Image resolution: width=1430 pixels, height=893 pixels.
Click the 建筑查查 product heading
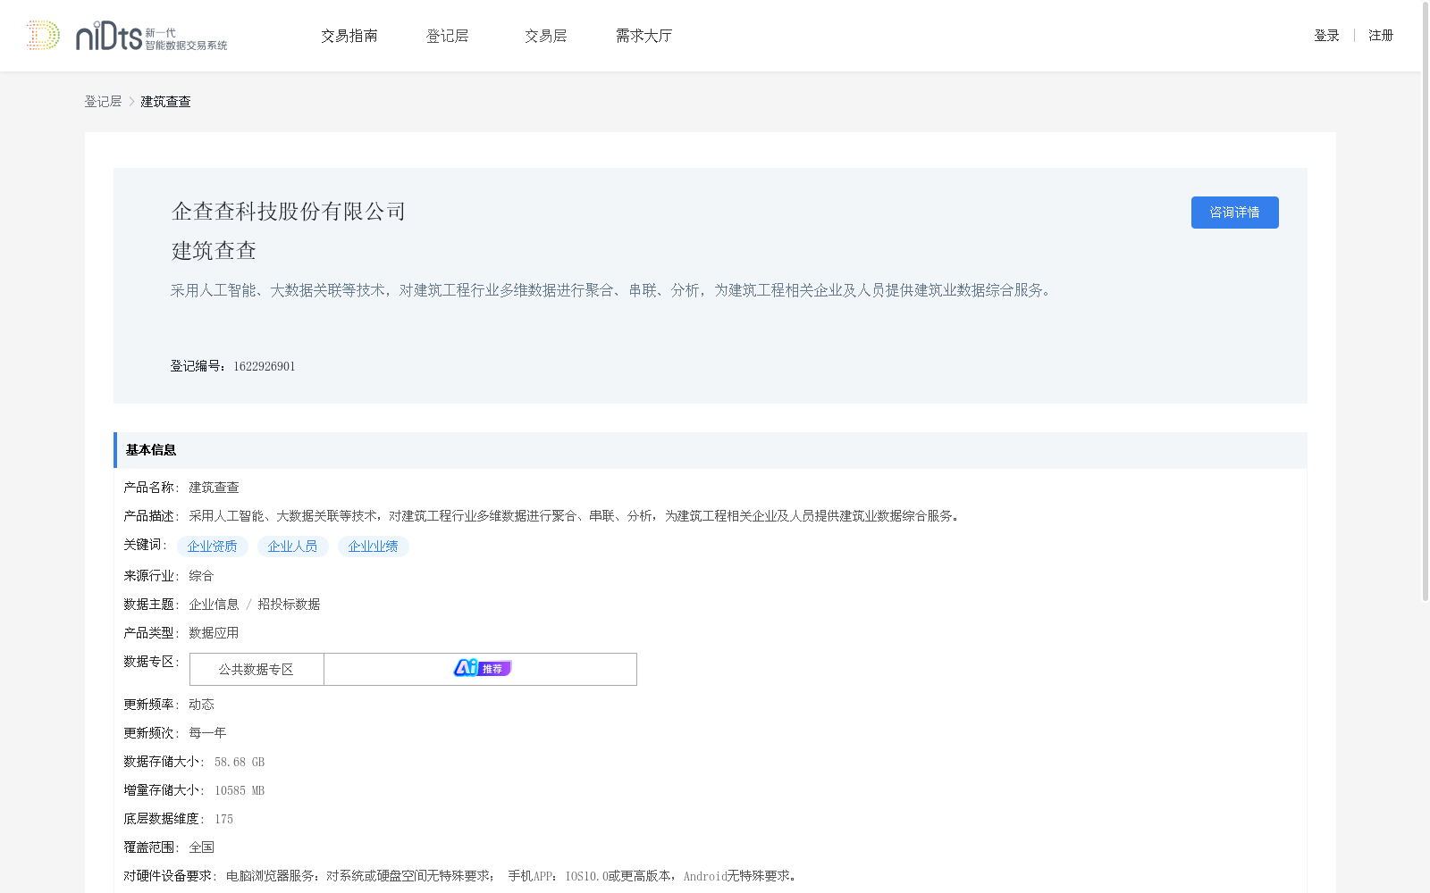[x=214, y=251]
